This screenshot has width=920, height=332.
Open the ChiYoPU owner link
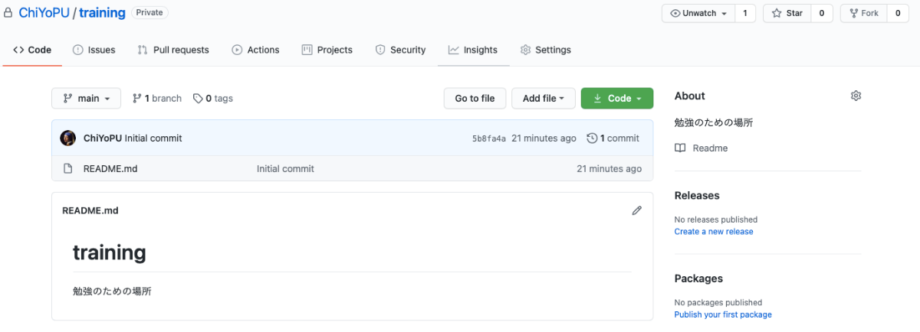point(44,13)
